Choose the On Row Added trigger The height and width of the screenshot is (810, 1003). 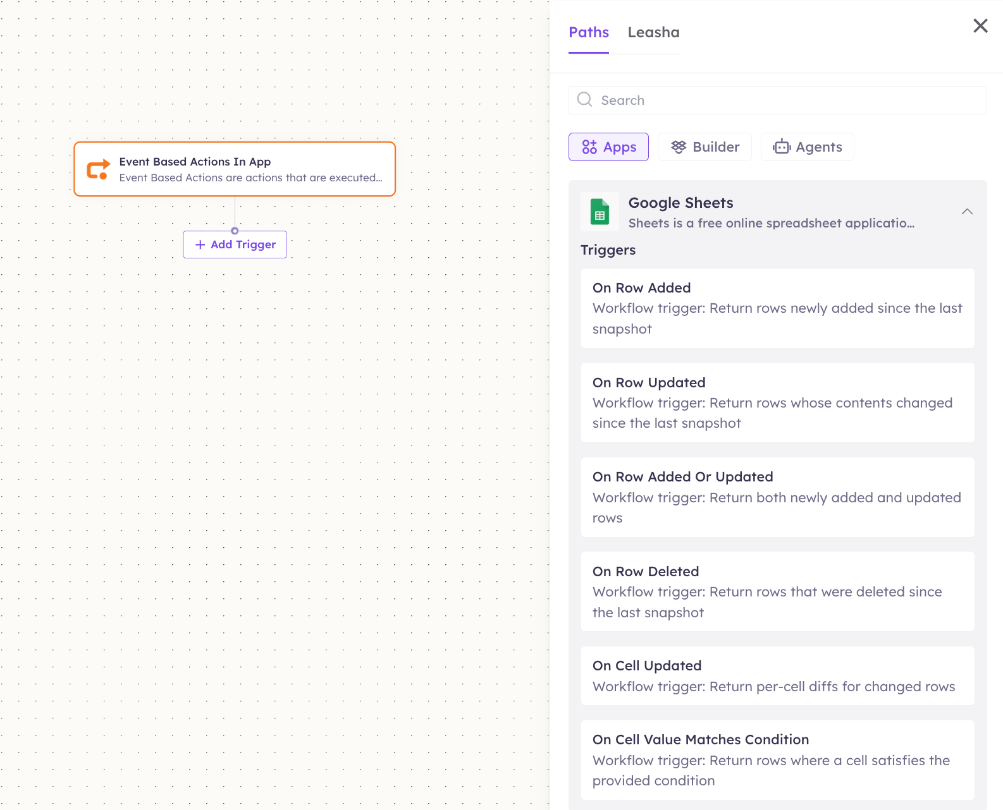[x=777, y=308]
